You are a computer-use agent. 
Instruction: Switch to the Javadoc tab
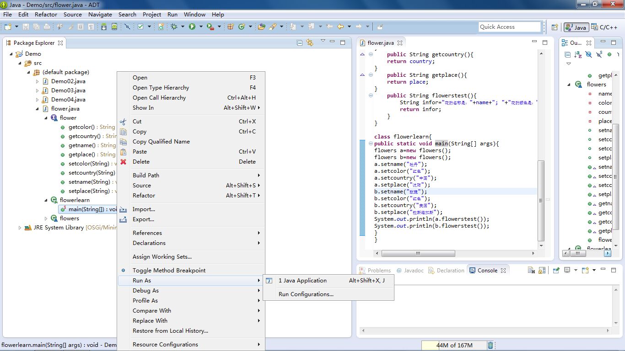[x=410, y=271]
